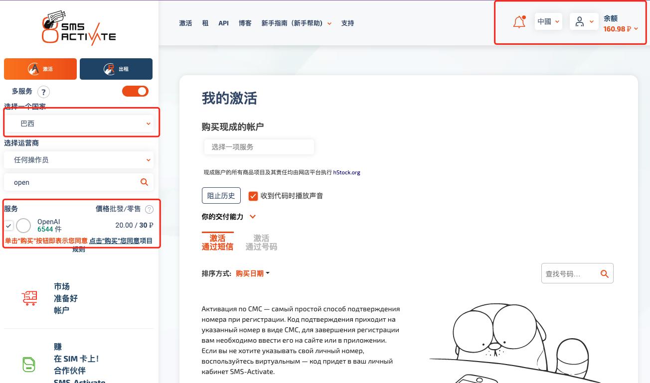Open the notification bell with red dot
Image resolution: width=650 pixels, height=383 pixels.
[518, 21]
